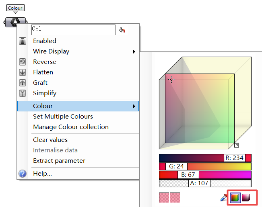Click the Reverse icon in menu

point(23,62)
